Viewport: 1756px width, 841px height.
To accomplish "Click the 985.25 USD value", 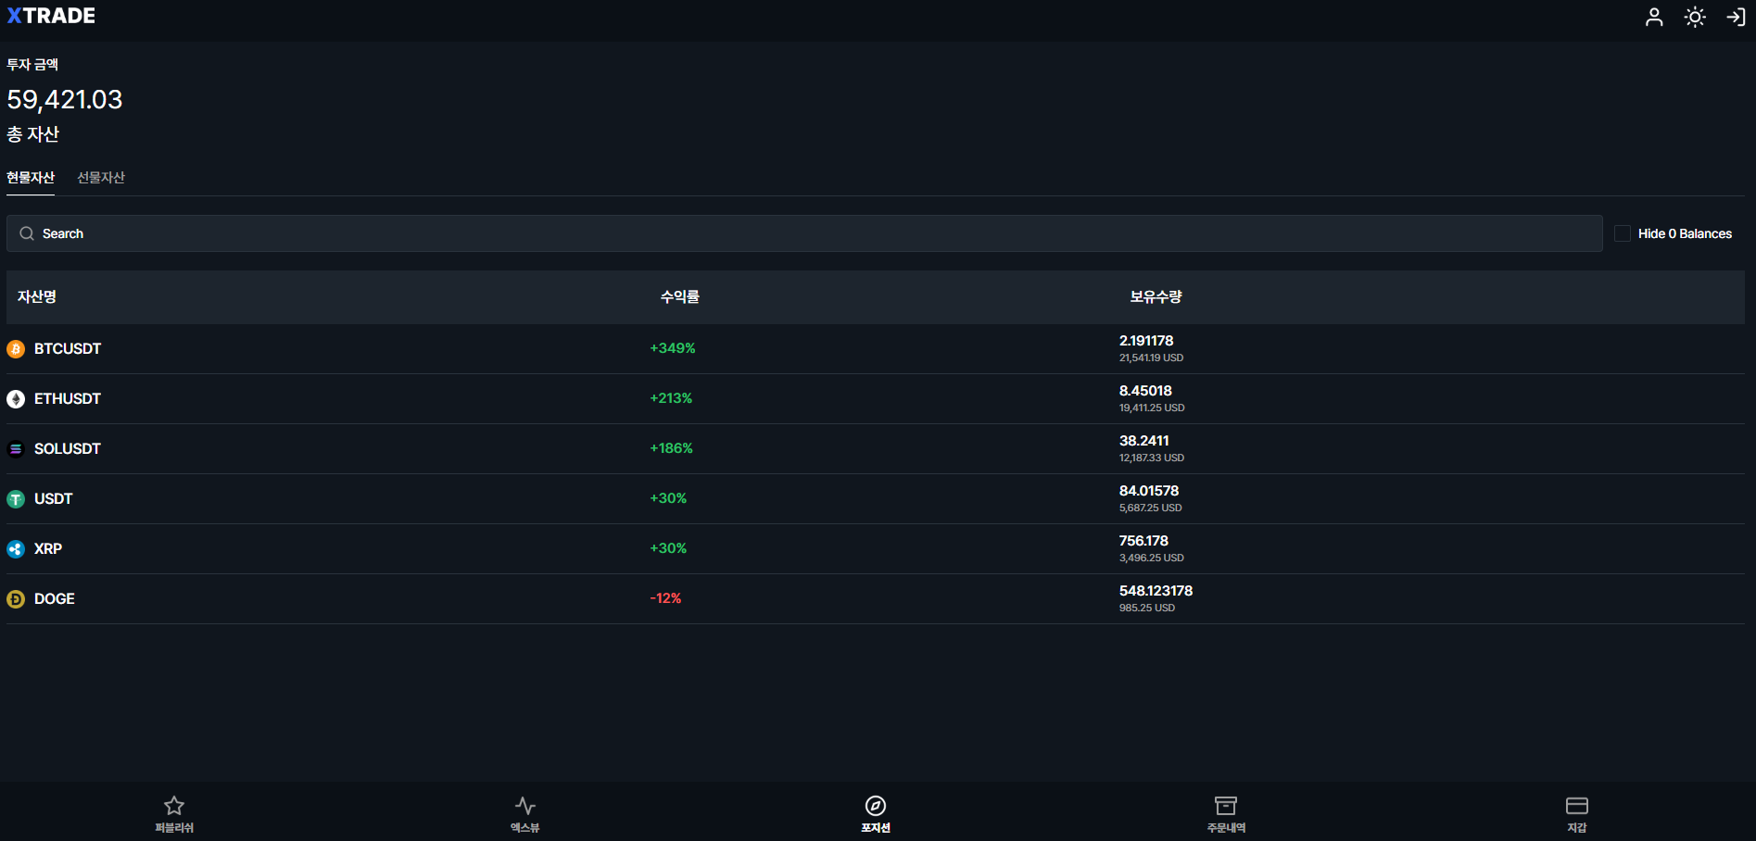I will [1147, 608].
